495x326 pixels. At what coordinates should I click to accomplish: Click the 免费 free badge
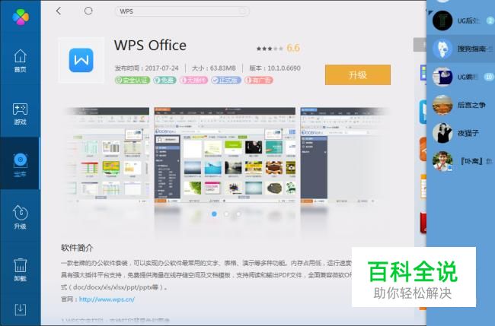tap(164, 81)
